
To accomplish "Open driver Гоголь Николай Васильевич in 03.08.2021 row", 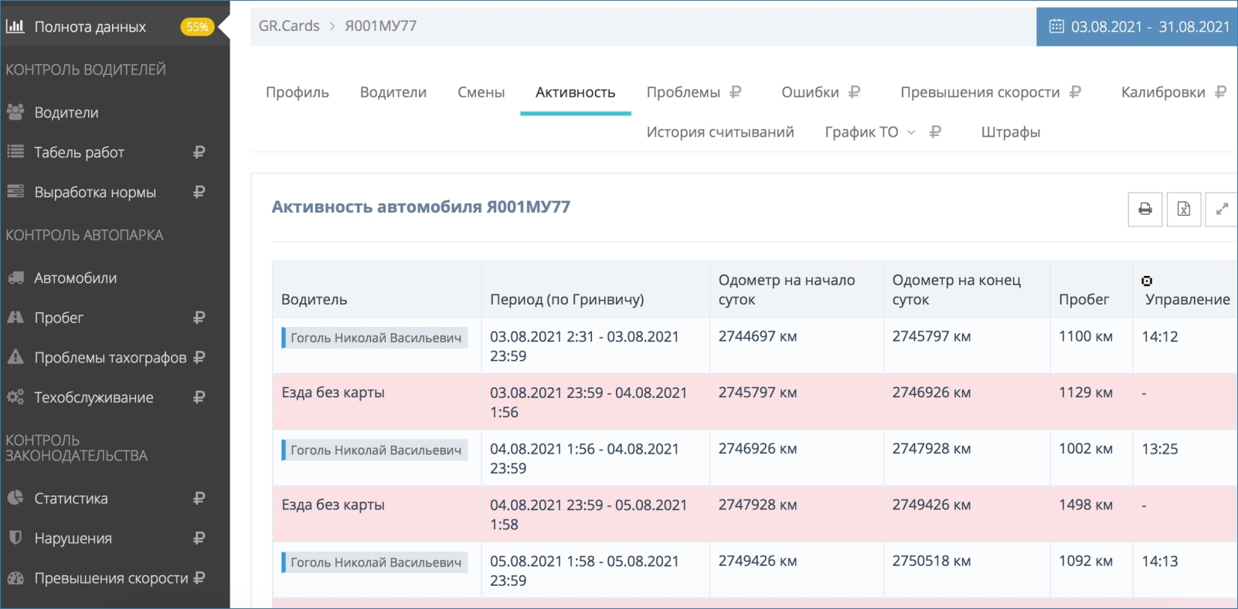I will 375,338.
